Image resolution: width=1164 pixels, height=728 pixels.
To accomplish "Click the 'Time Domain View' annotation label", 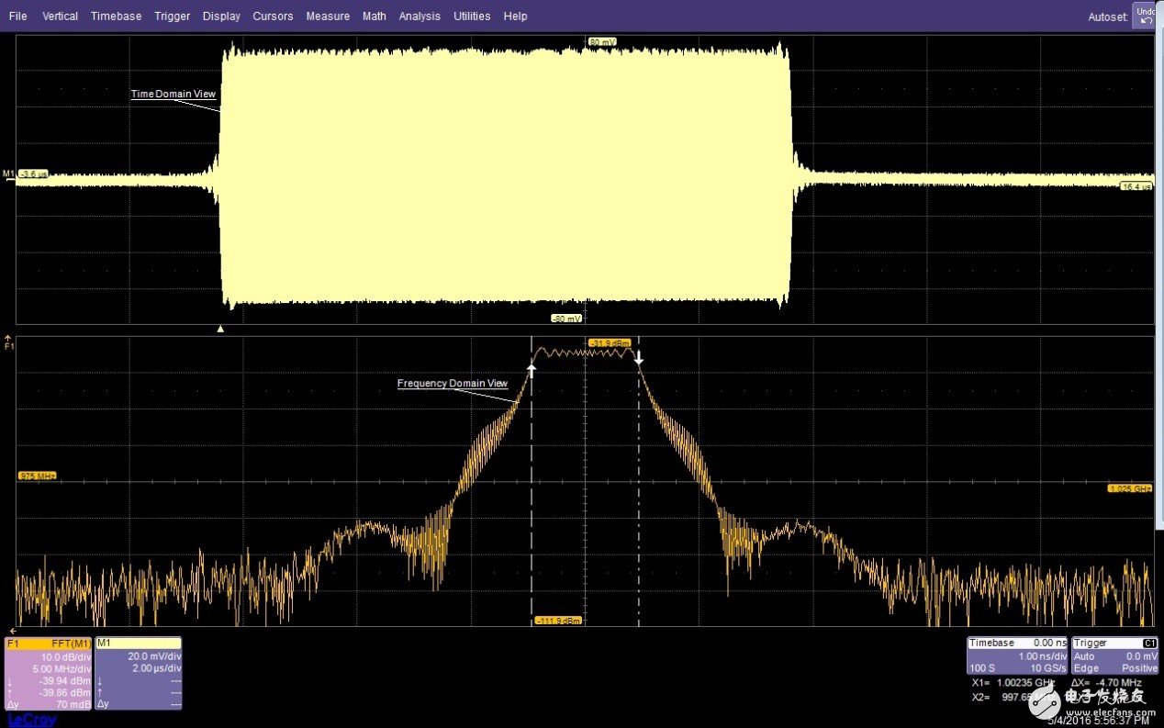I will (x=173, y=95).
